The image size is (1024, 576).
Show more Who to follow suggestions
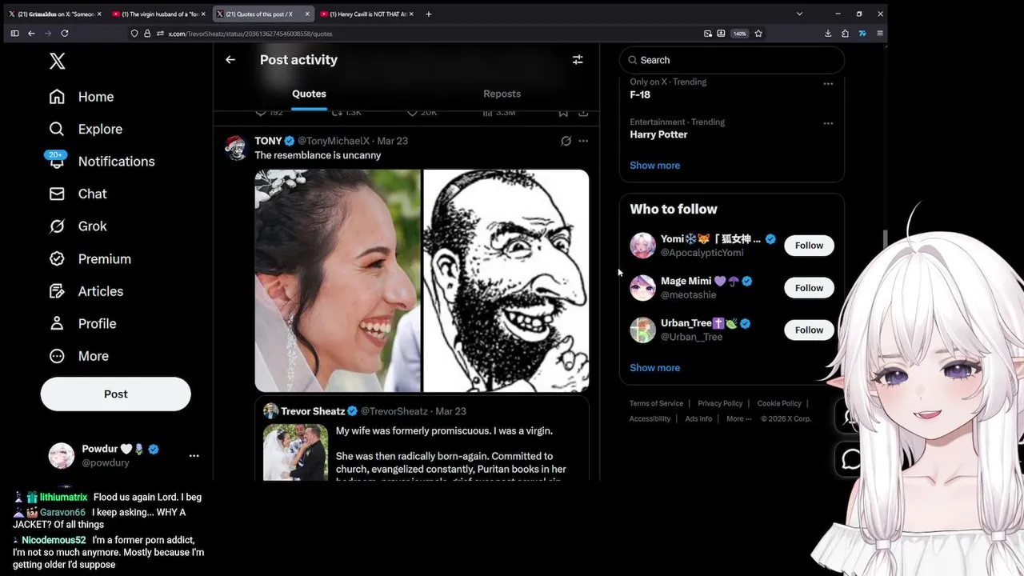click(654, 367)
